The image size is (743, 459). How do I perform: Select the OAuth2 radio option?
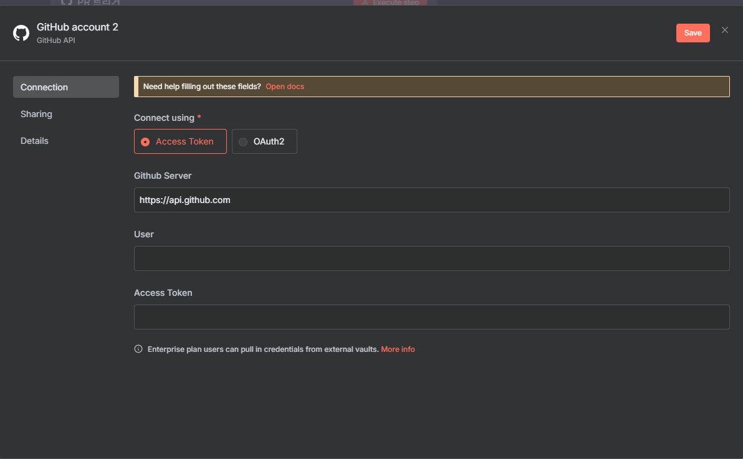[264, 141]
